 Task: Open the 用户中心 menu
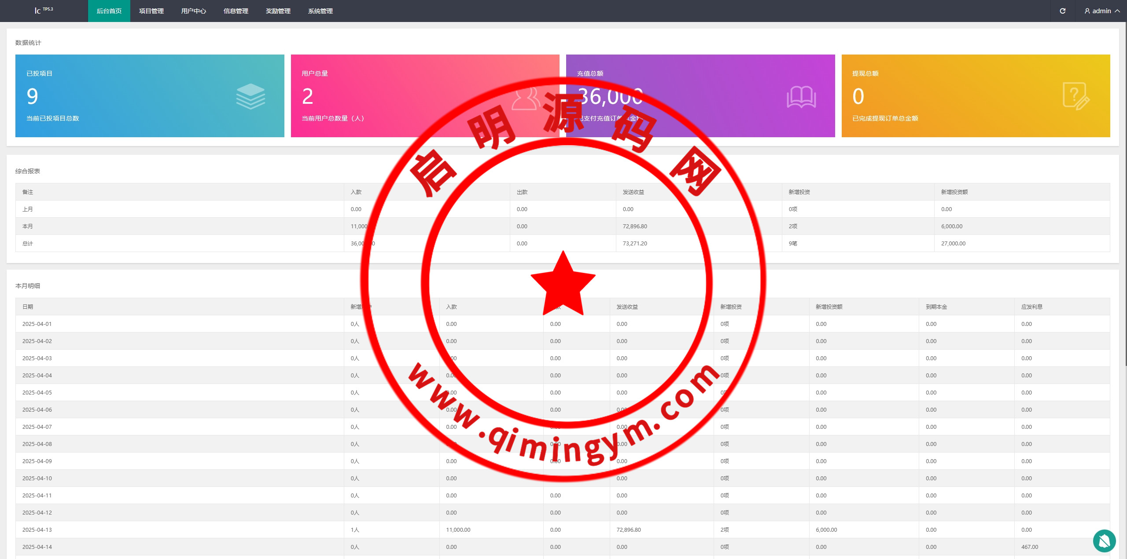click(x=194, y=11)
